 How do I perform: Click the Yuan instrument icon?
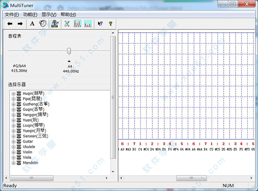point(19,120)
